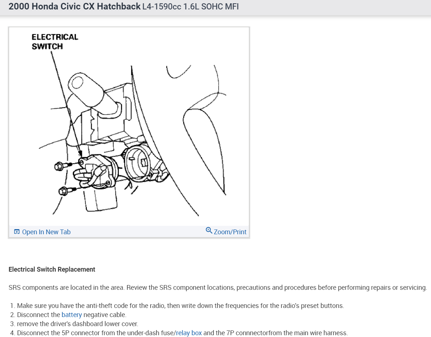Click the L4-1590cc 1.6L SOHC MFI engine text
This screenshot has height=337, width=431.
(190, 7)
